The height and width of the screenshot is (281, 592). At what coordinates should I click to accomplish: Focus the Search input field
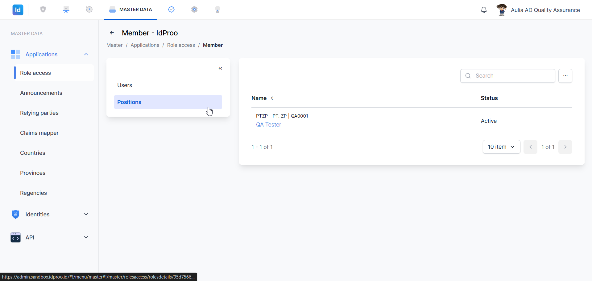[507, 76]
